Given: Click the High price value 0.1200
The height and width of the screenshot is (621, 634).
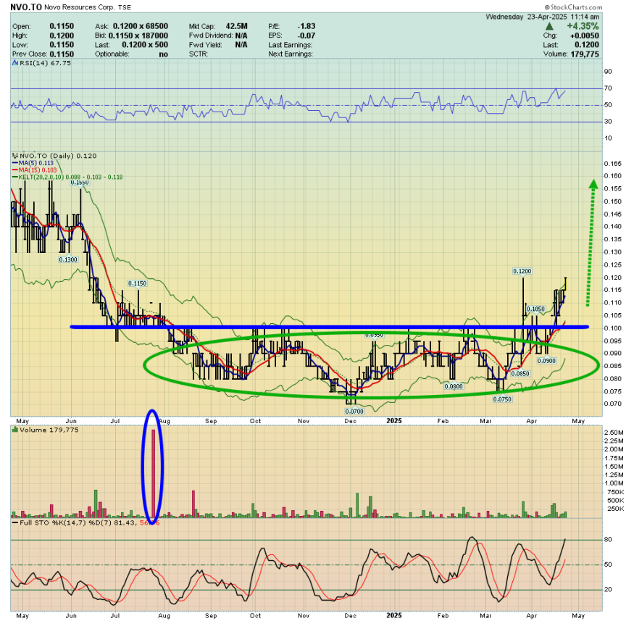Looking at the screenshot, I should point(62,36).
